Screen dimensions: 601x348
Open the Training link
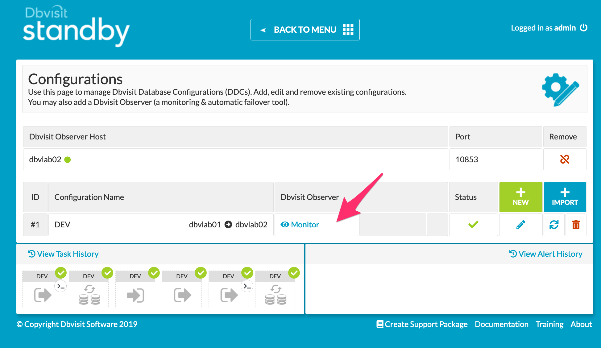[x=549, y=324]
